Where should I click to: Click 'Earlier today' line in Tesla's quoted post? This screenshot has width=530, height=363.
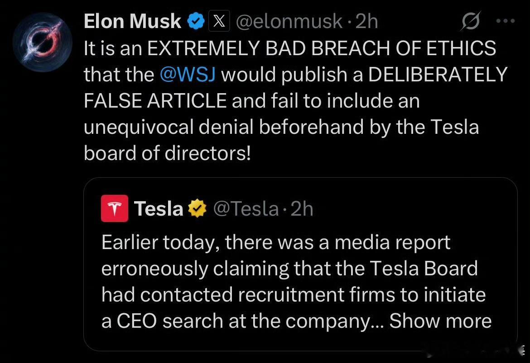click(276, 243)
